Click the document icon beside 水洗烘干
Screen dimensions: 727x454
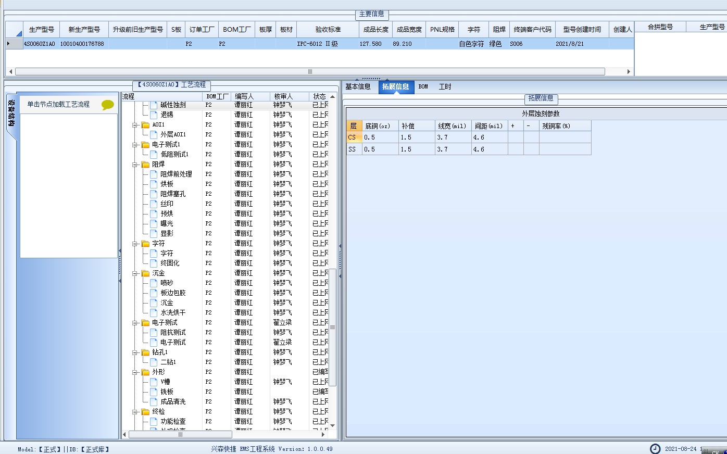click(x=154, y=312)
